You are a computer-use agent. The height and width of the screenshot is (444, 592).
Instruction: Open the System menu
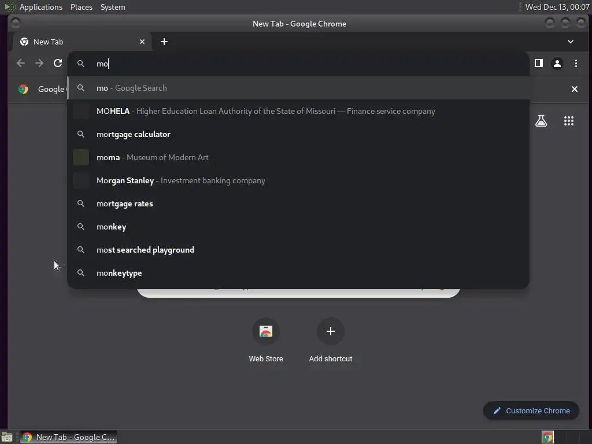pyautogui.click(x=113, y=7)
